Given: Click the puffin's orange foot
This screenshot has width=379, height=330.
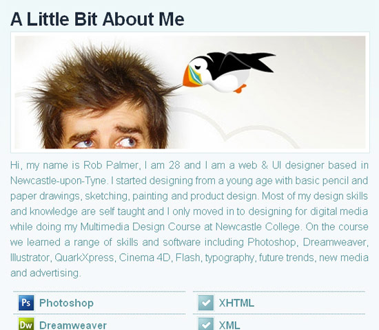Looking at the screenshot, I should click(240, 89).
